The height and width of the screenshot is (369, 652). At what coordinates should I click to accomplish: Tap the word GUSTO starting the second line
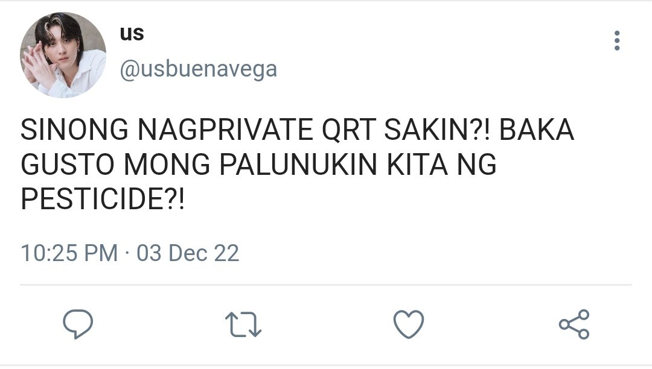pos(68,165)
